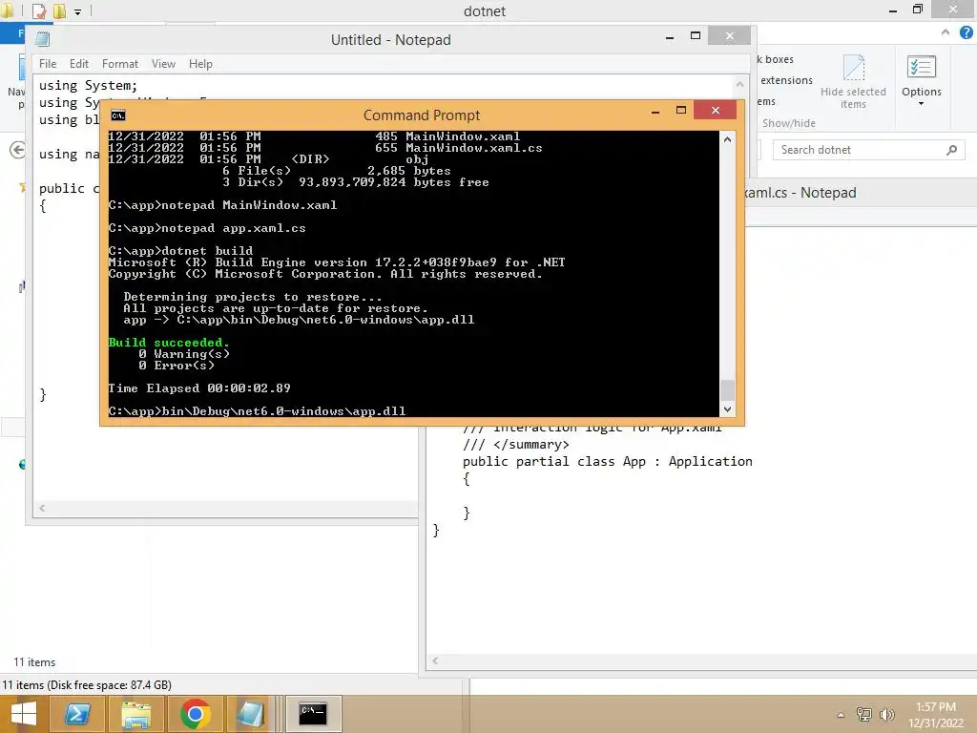Click 'C:\app>notepad MainWindow.xaml' line
This screenshot has width=977, height=733.
[222, 205]
